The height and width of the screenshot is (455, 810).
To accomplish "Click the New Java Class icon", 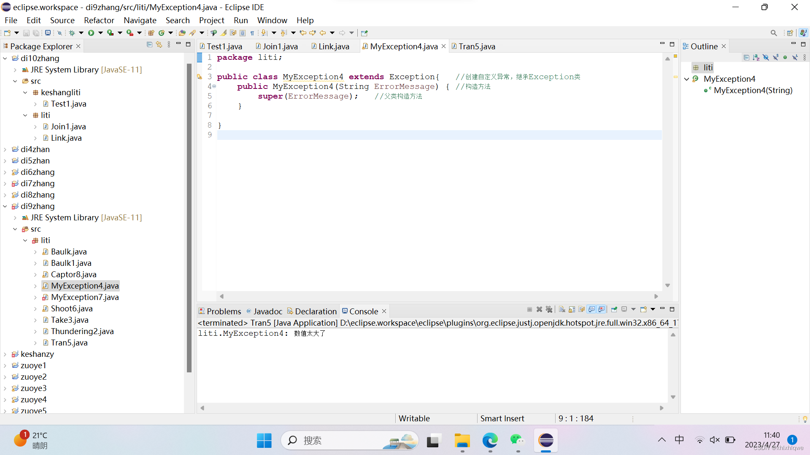I will [x=161, y=33].
